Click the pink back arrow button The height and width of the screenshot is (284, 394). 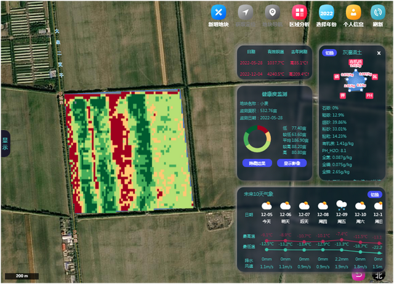click(x=358, y=275)
